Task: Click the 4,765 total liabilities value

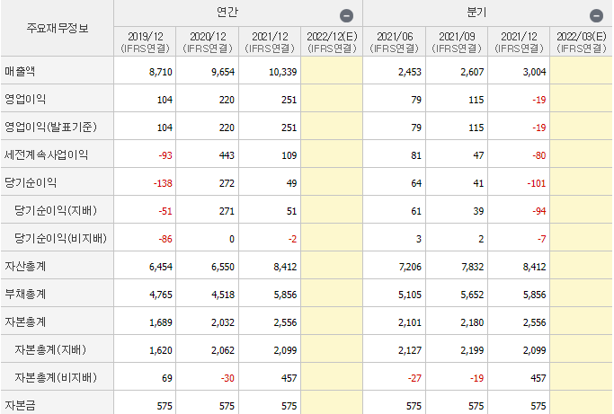Action: coord(161,295)
